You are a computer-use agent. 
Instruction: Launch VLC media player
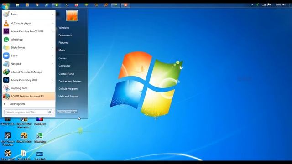point(28,23)
